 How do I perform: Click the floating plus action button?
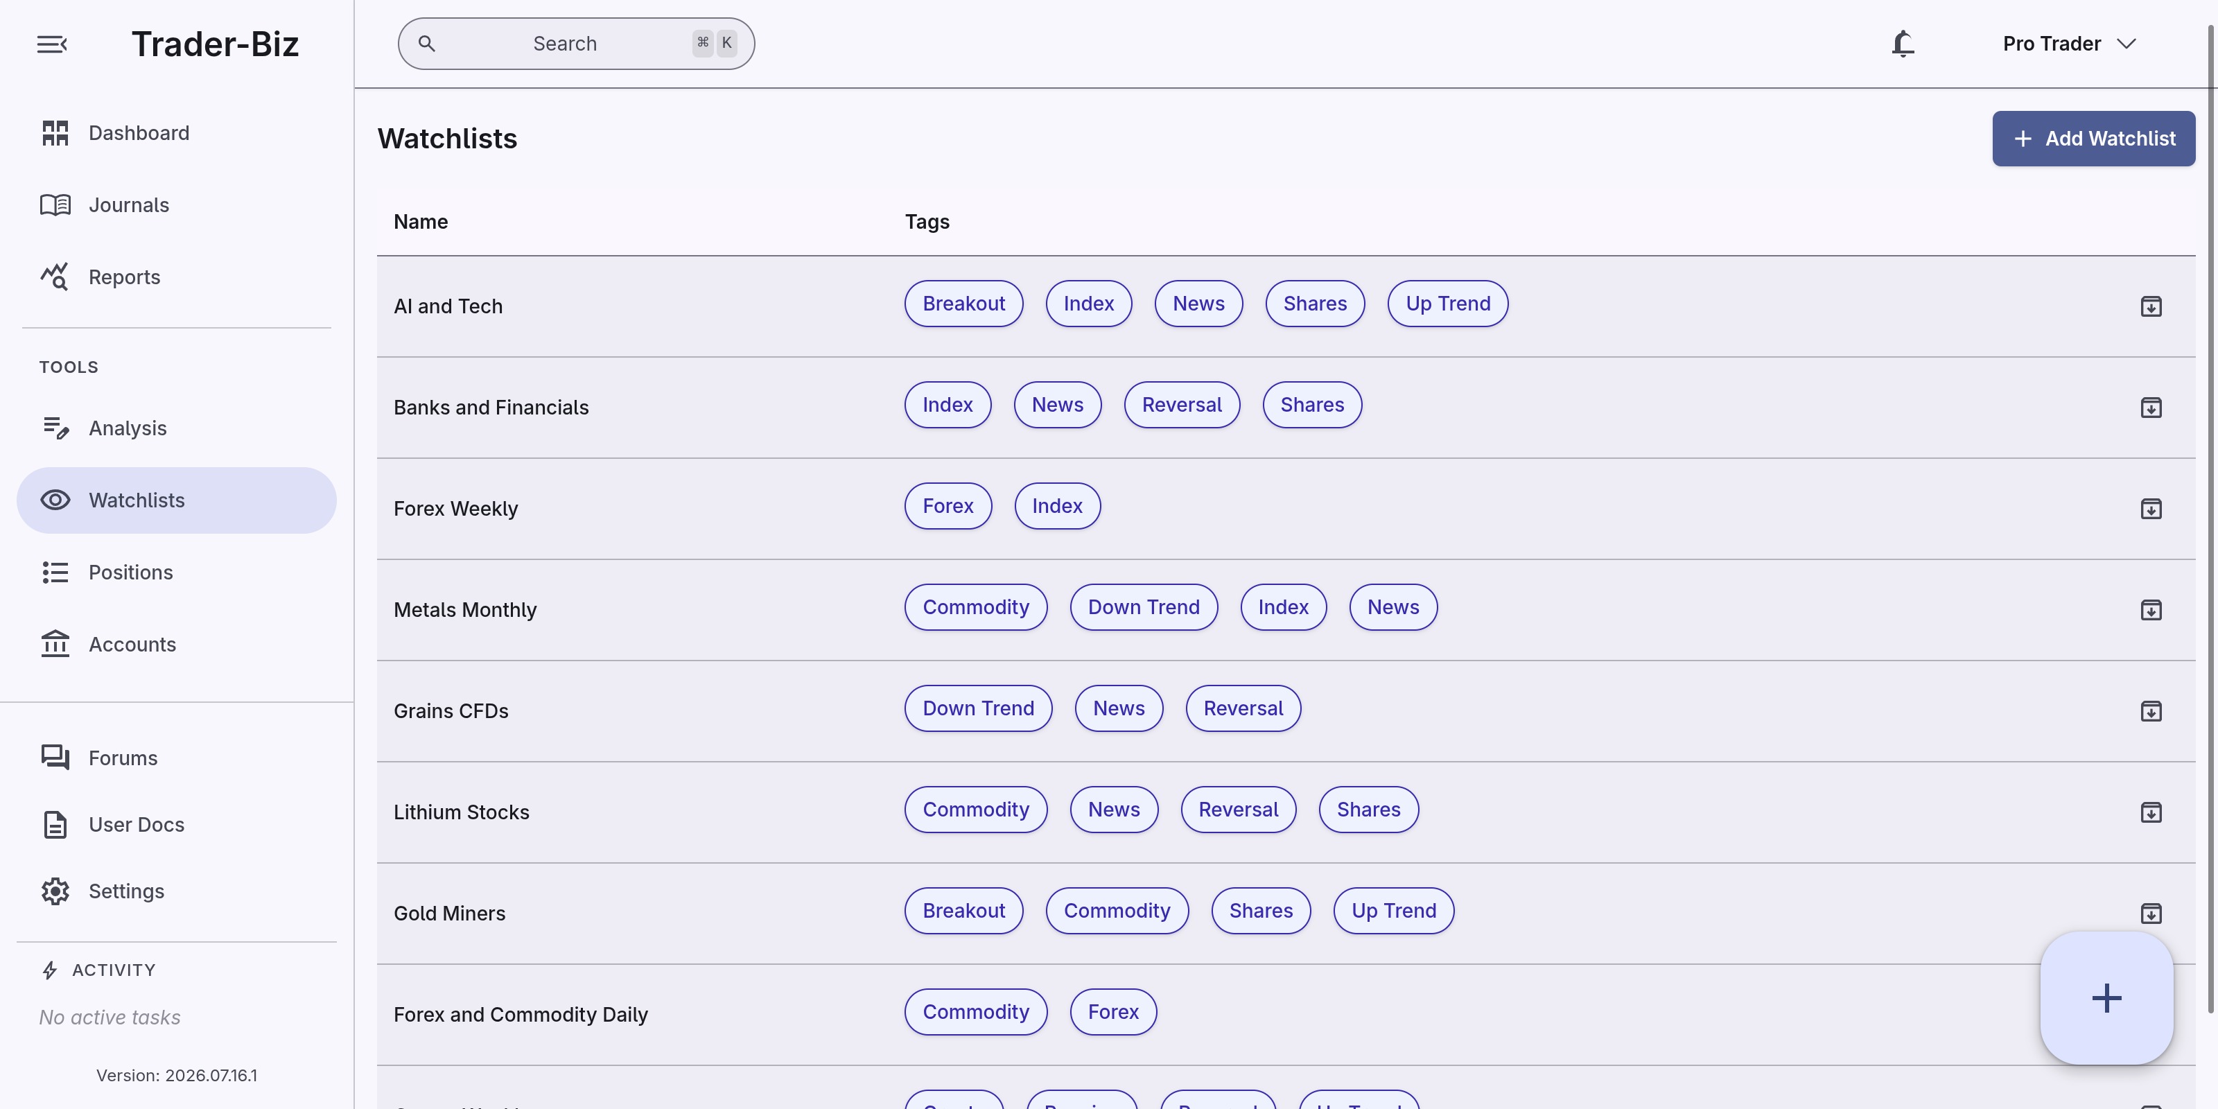tap(2106, 998)
